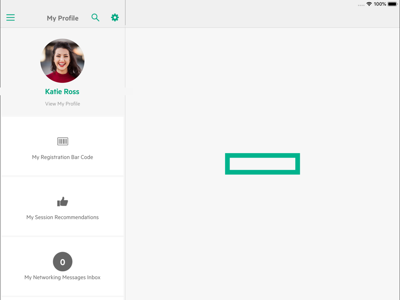
Task: Open the hamburger navigation menu
Action: [x=10, y=18]
